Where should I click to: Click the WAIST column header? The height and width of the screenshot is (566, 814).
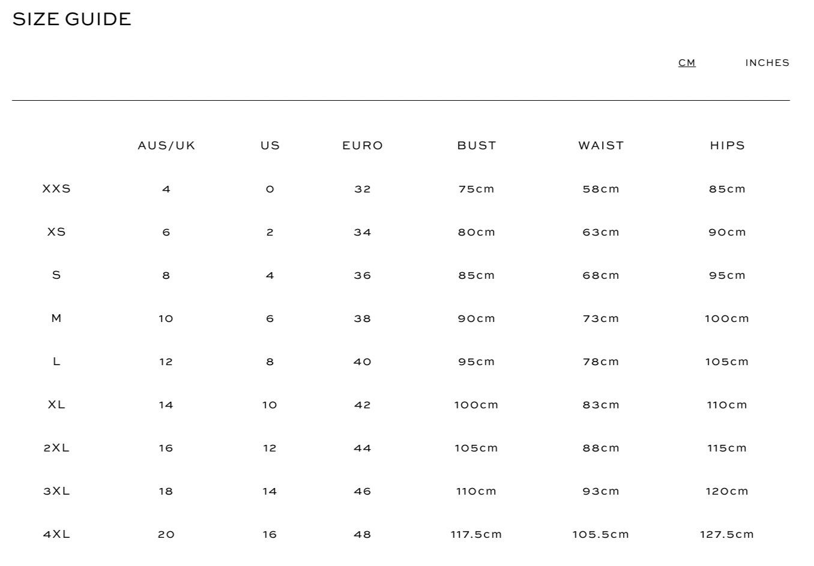point(601,146)
